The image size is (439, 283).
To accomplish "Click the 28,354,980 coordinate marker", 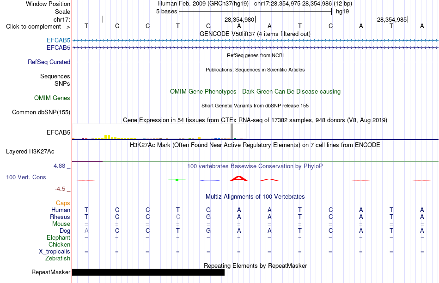I will point(240,19).
